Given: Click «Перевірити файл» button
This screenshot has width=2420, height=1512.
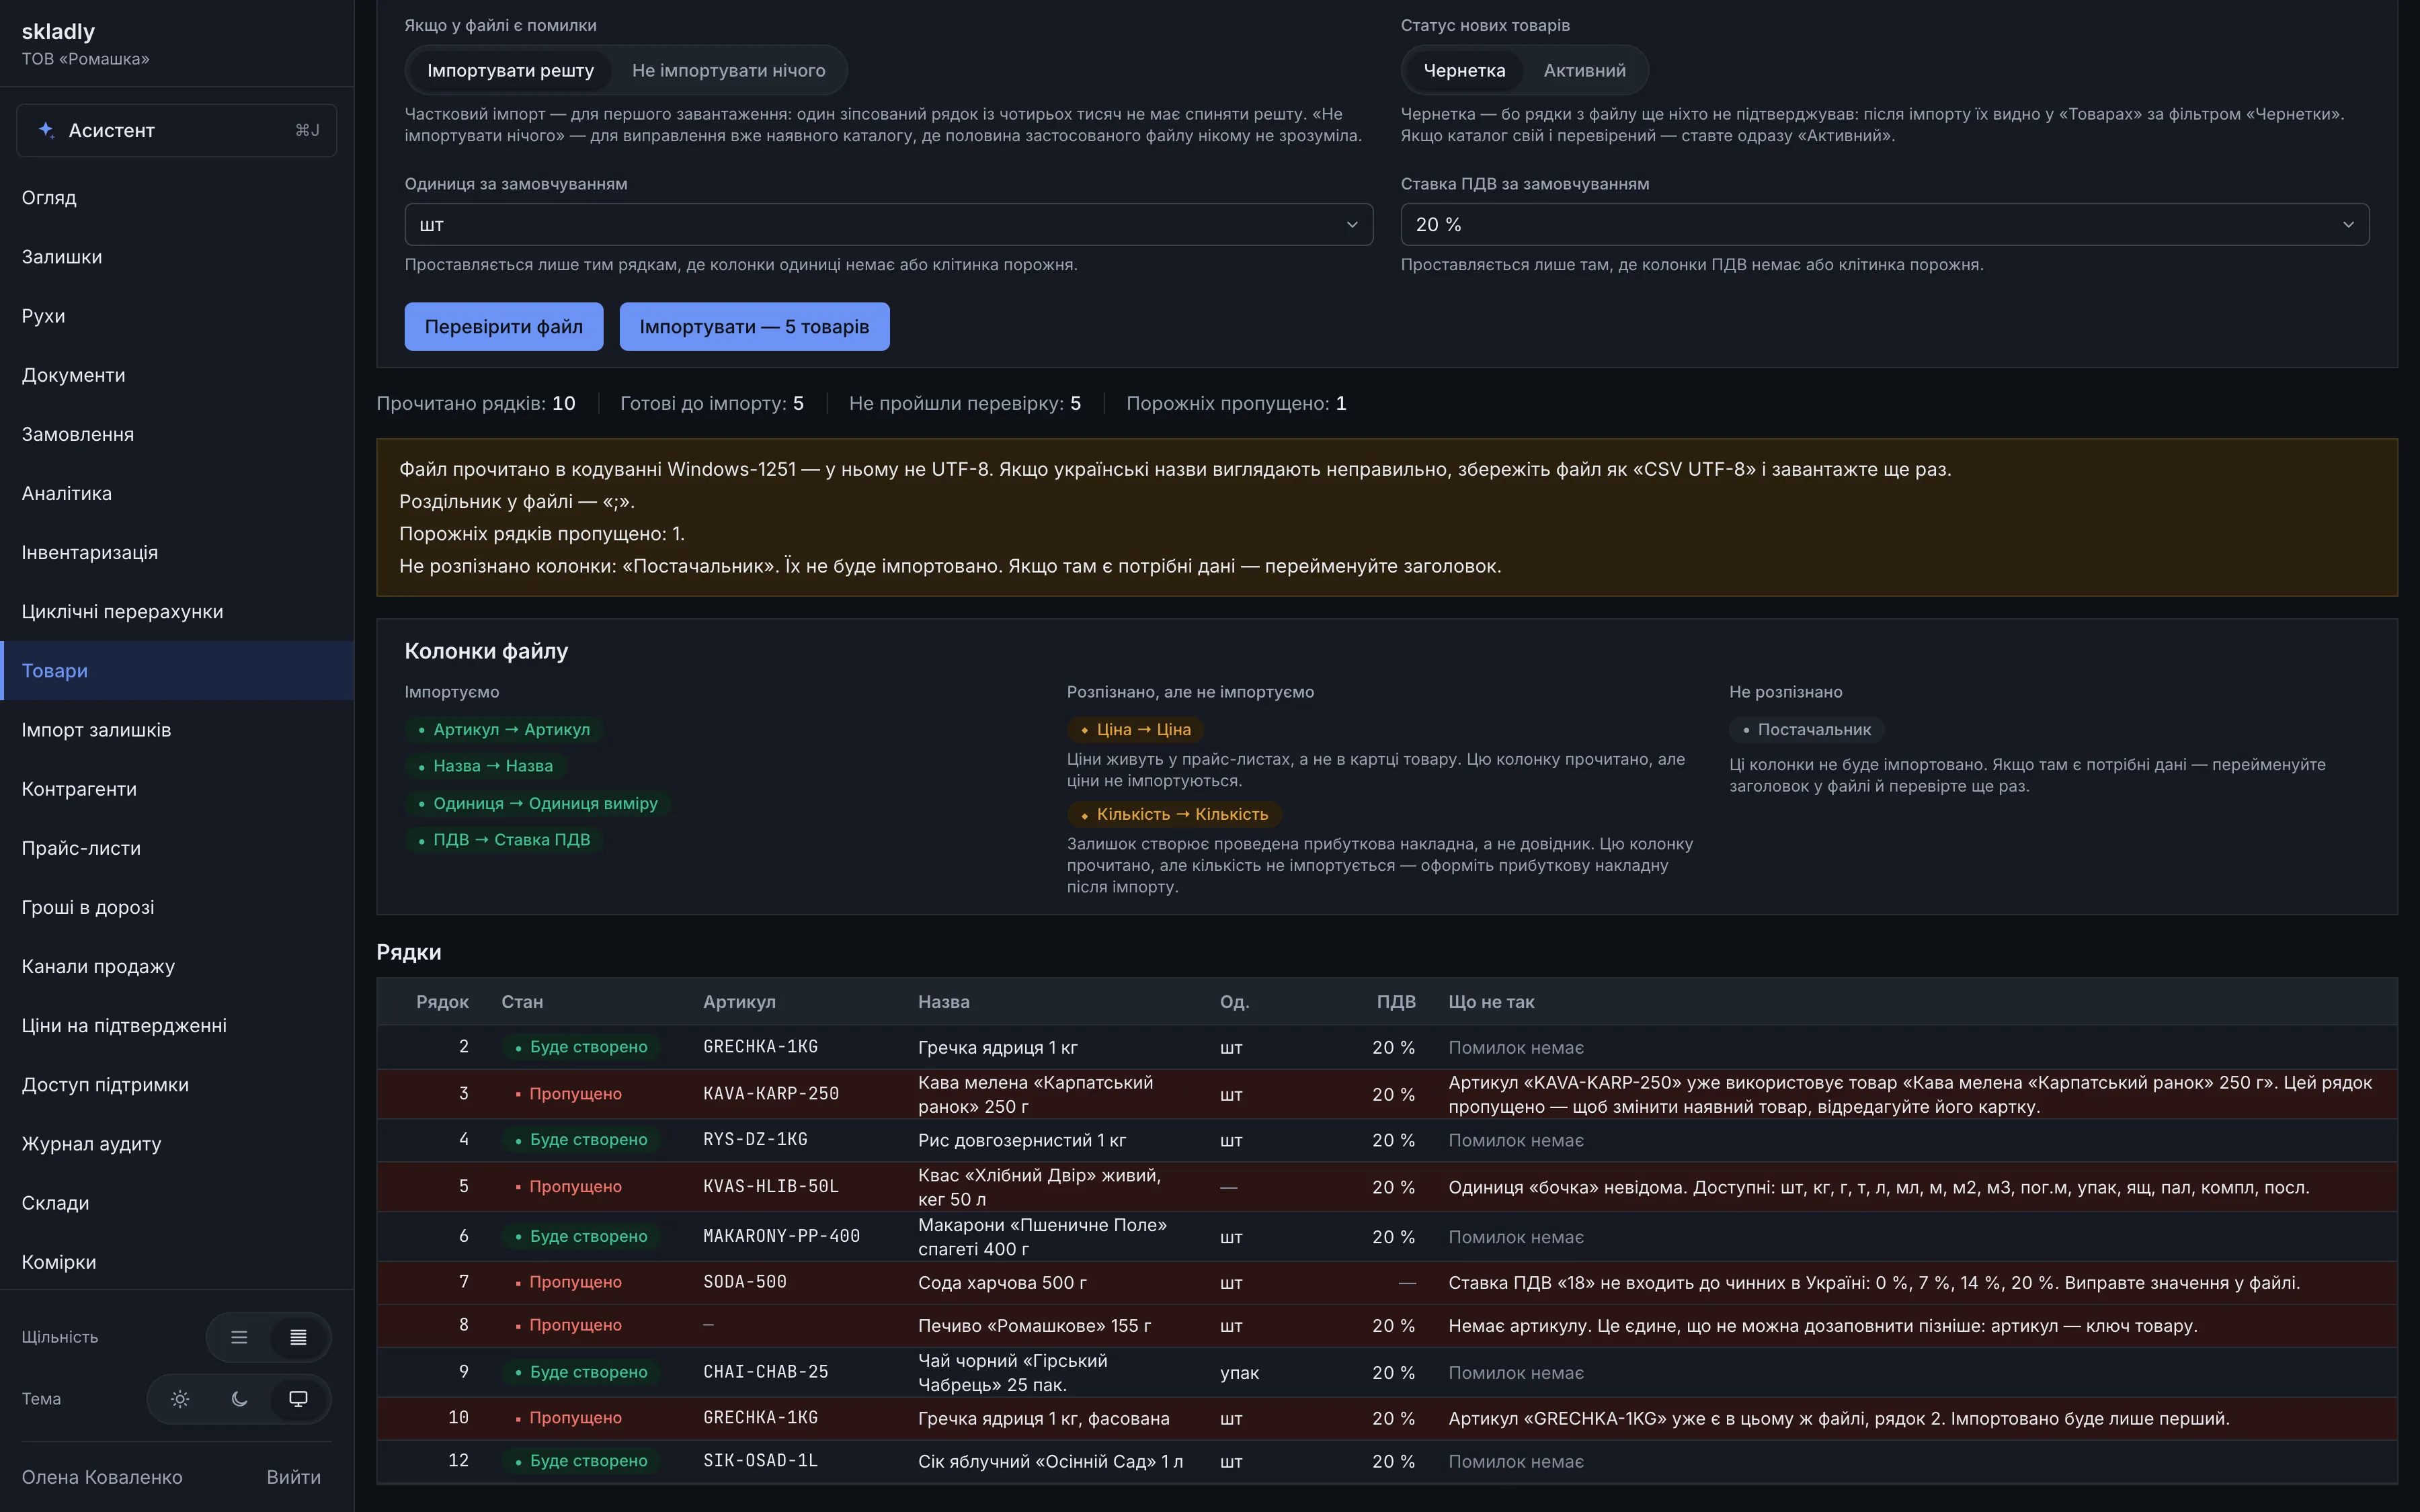Looking at the screenshot, I should point(503,327).
